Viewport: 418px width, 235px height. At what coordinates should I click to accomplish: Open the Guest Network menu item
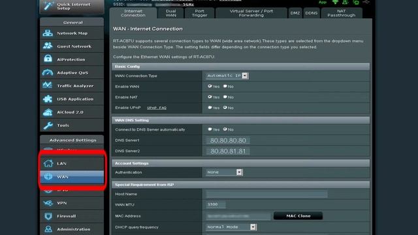tap(72, 46)
